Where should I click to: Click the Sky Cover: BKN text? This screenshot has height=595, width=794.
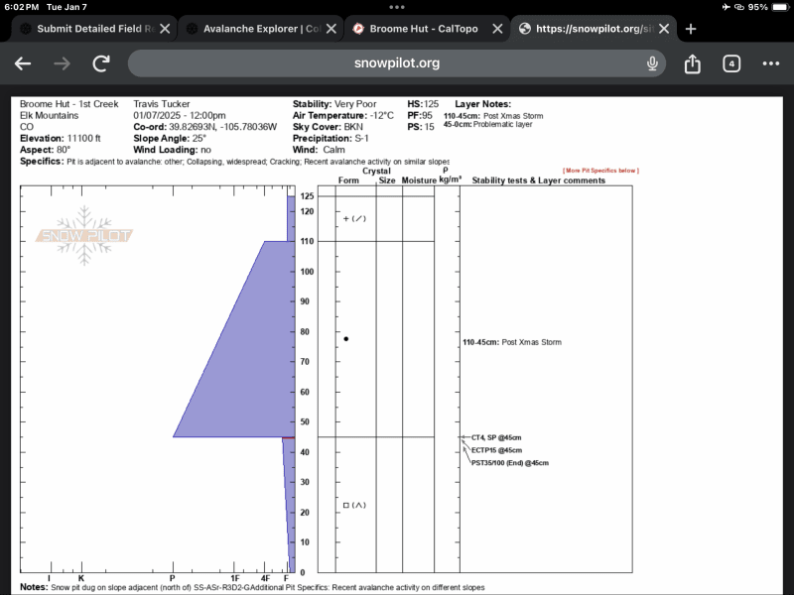tap(328, 127)
